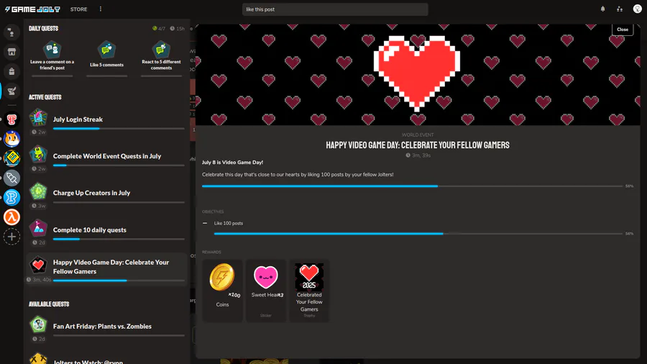Open the blue B community icon

(12, 198)
